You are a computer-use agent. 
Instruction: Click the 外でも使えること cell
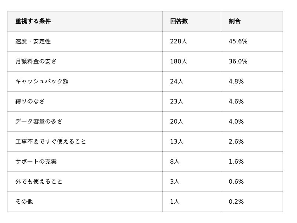(x=39, y=181)
